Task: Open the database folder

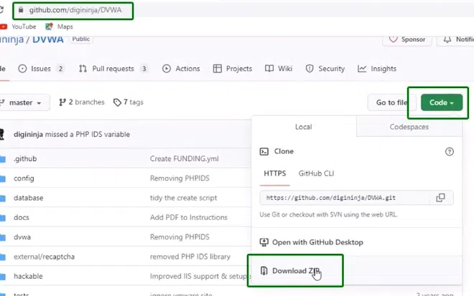Action: [x=29, y=198]
